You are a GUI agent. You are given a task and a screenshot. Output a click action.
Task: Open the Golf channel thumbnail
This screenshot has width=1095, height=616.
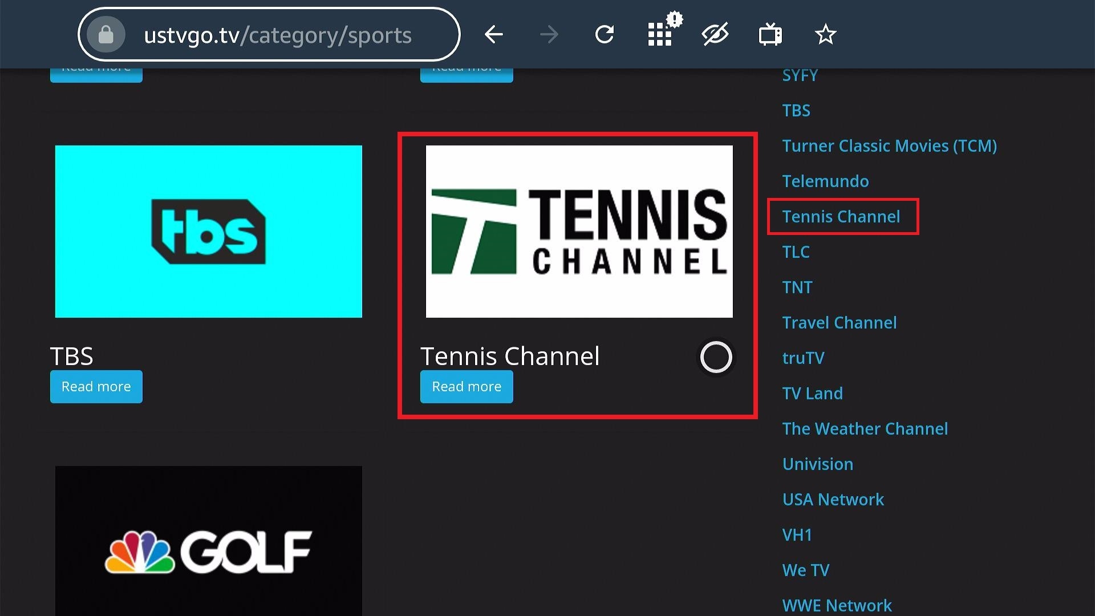[208, 541]
